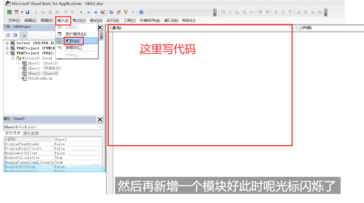
Task: Collapse the Microsoft Excel objects folder
Action: pos(13,58)
